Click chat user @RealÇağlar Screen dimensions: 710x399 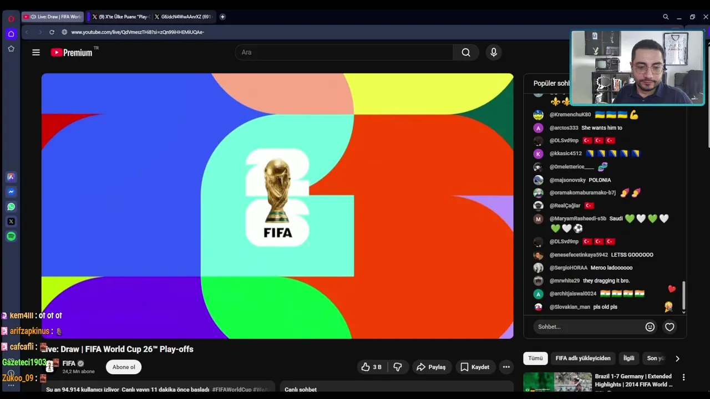point(565,206)
